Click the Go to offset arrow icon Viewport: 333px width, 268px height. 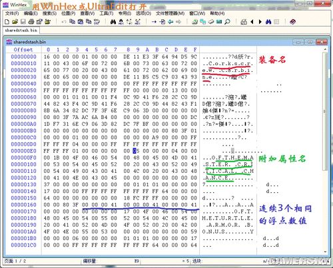[154, 22]
